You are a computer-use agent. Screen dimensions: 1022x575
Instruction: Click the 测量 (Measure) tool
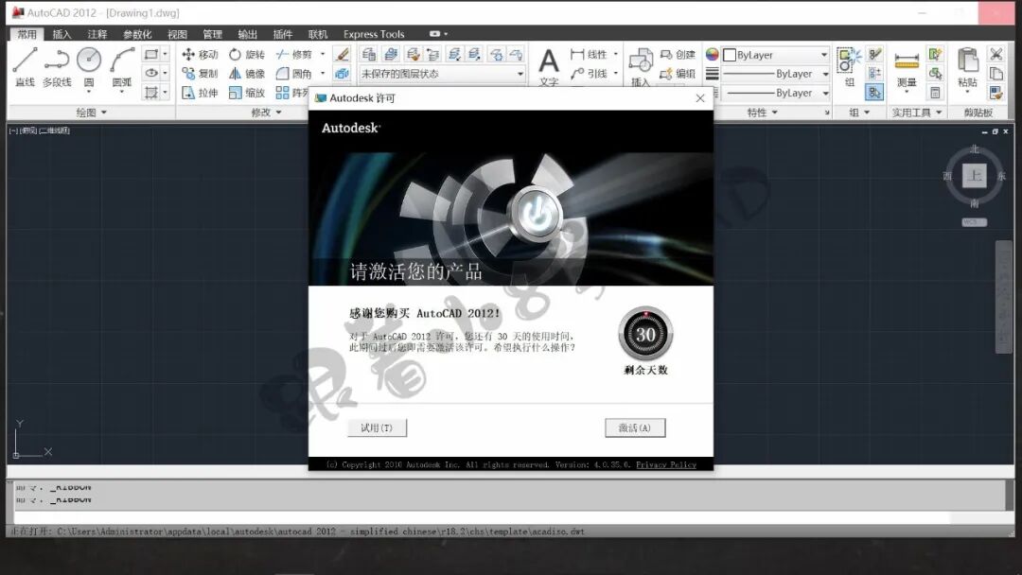907,68
